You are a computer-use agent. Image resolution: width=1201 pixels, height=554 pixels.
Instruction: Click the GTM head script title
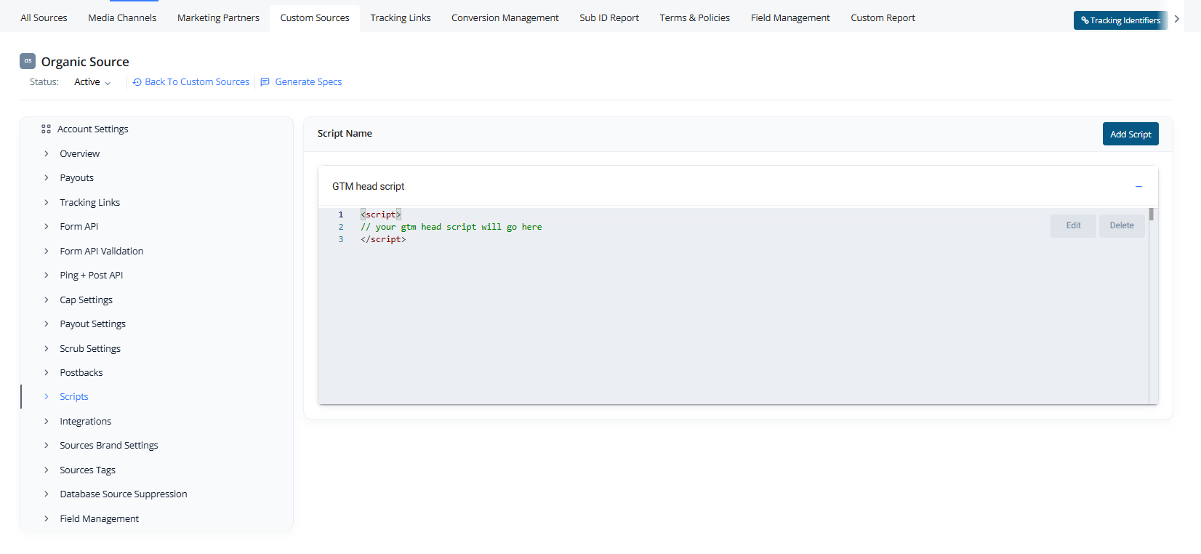click(369, 186)
